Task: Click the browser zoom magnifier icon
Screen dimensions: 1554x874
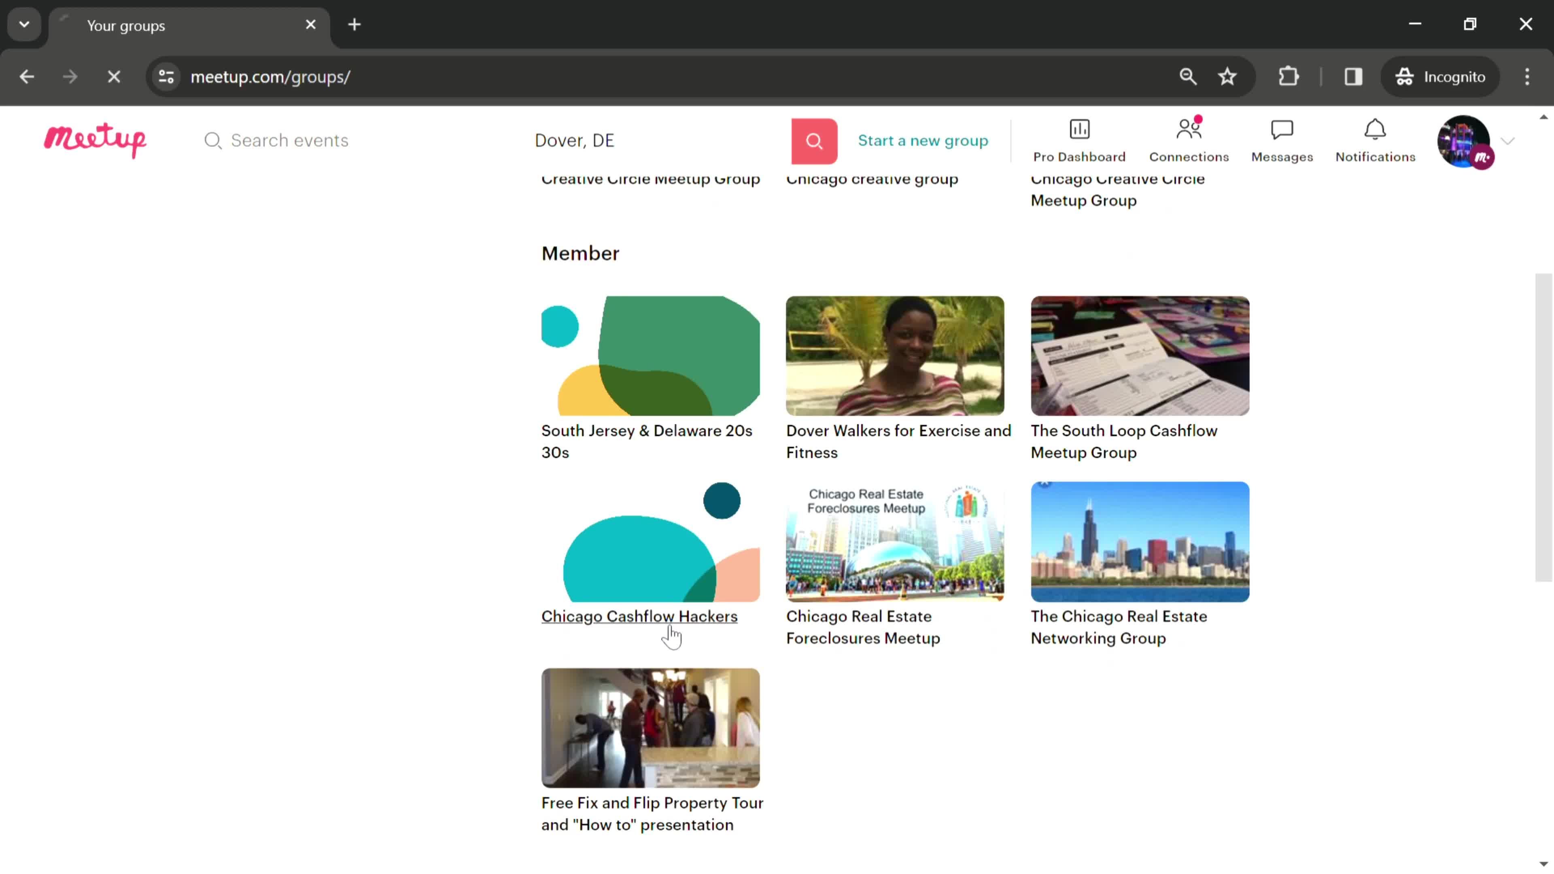Action: [x=1188, y=76]
